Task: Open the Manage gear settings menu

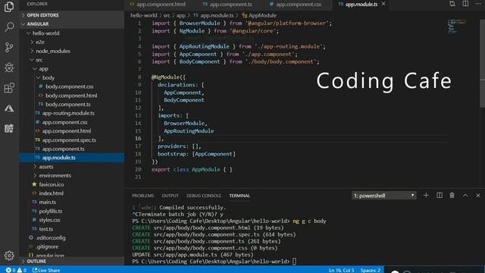Action: coord(9,256)
